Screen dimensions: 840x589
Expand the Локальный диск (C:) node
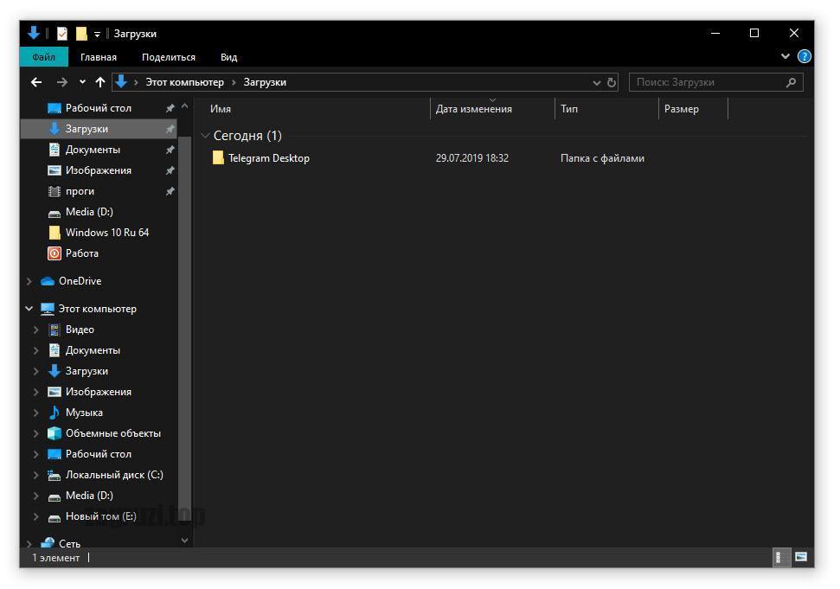click(x=35, y=475)
